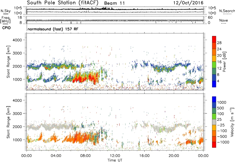This screenshot has width=235, height=162.
Task: Click the 'N.Search' legend label
Action: [227, 11]
